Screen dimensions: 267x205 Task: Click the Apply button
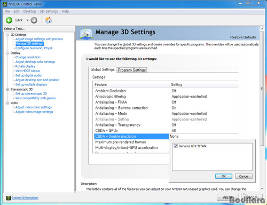coord(227,197)
